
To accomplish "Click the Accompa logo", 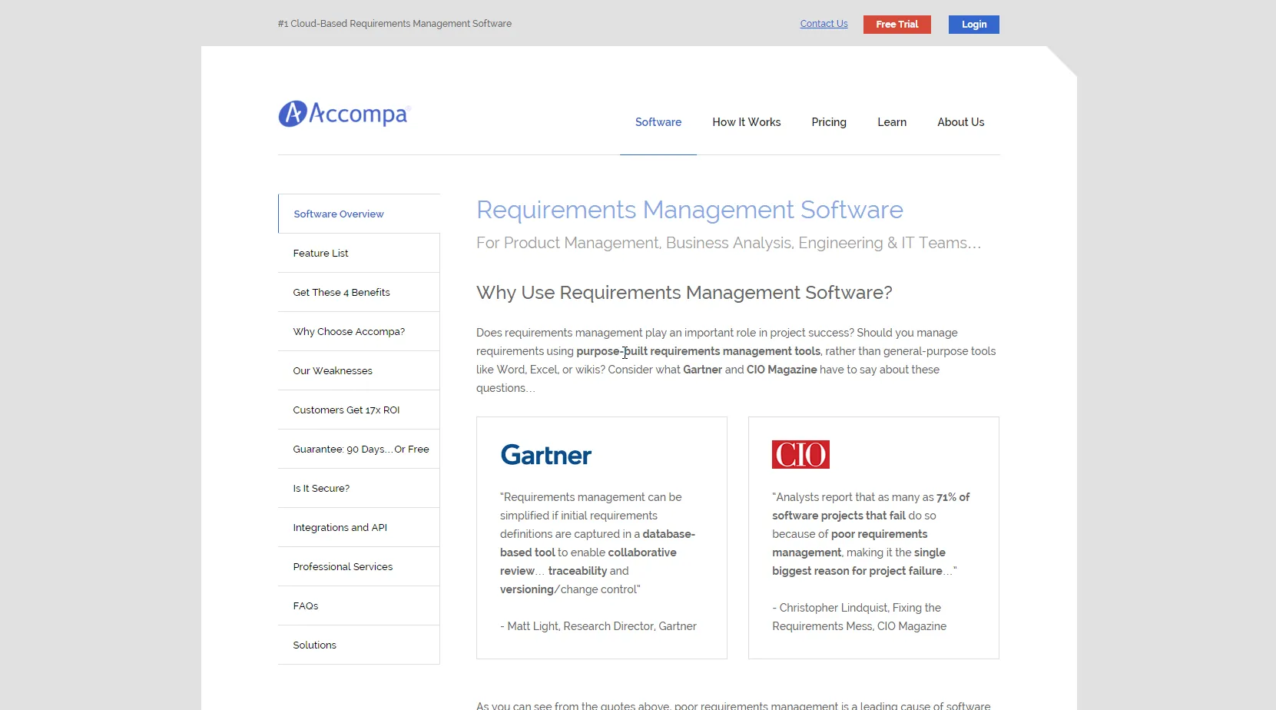I will [344, 114].
